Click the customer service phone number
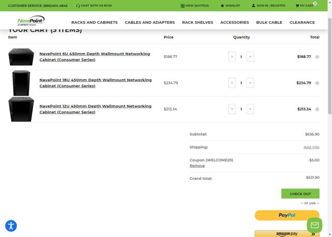 [x=56, y=6]
